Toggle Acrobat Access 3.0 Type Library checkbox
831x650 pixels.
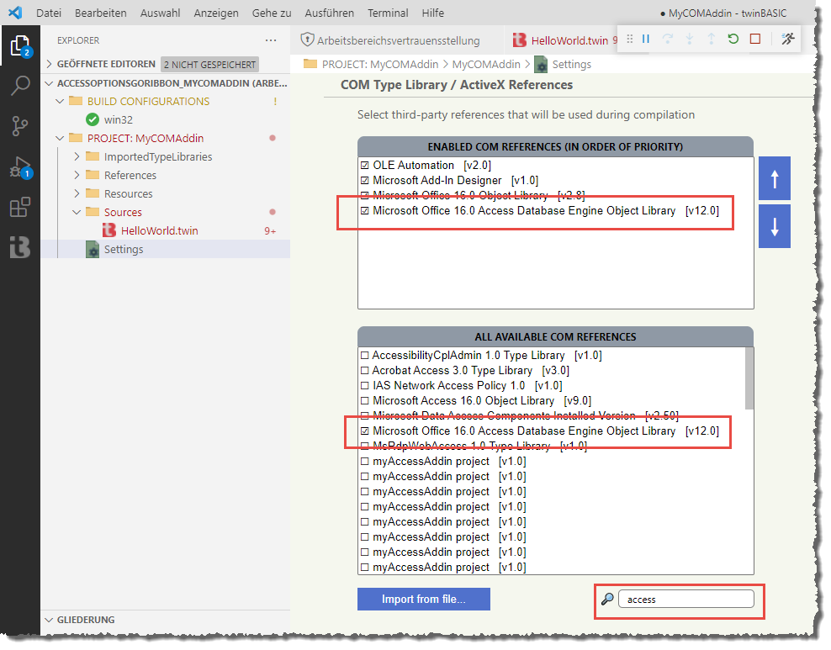click(x=364, y=371)
